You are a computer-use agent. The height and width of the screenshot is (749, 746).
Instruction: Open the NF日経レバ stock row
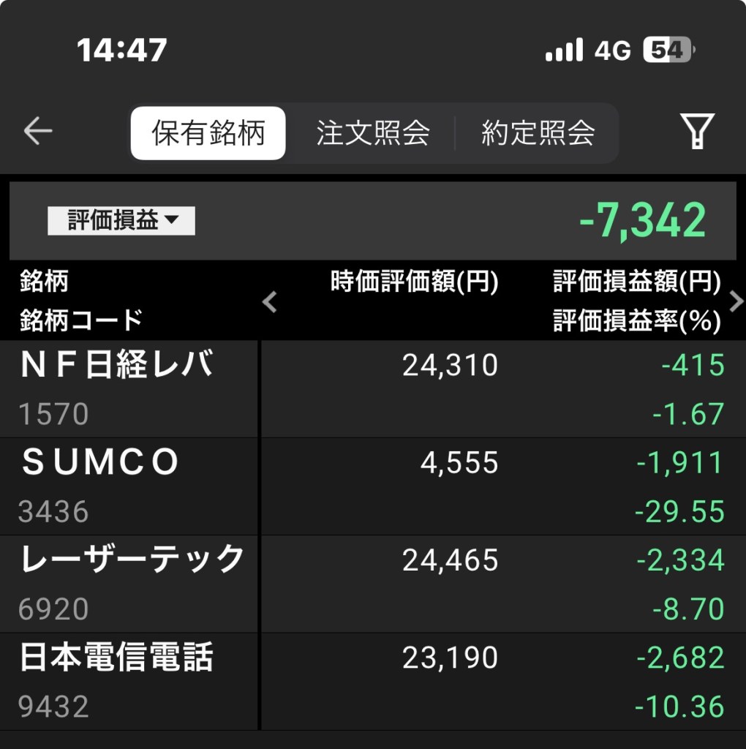[117, 366]
